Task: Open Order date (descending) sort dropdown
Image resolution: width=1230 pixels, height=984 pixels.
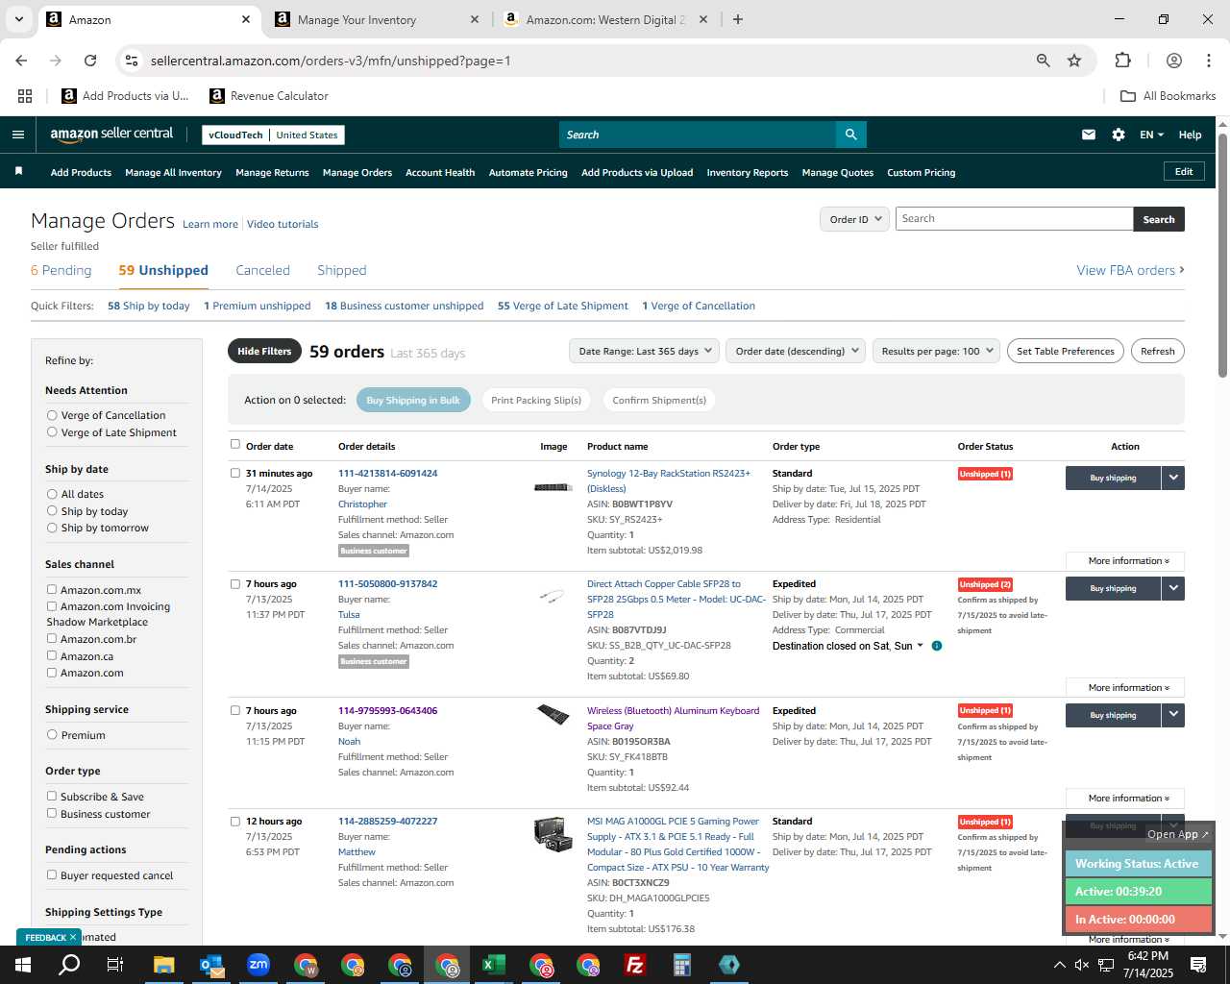Action: click(x=796, y=351)
